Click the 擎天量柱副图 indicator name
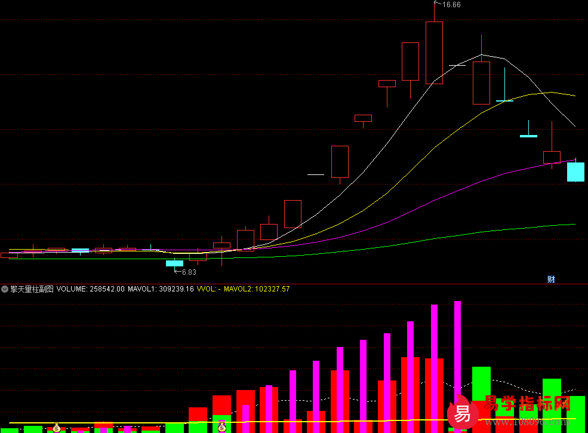The image size is (588, 433). pos(32,289)
